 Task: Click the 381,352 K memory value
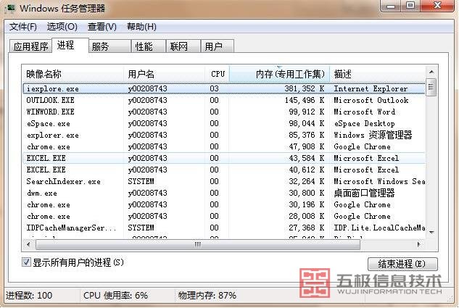[x=305, y=88]
